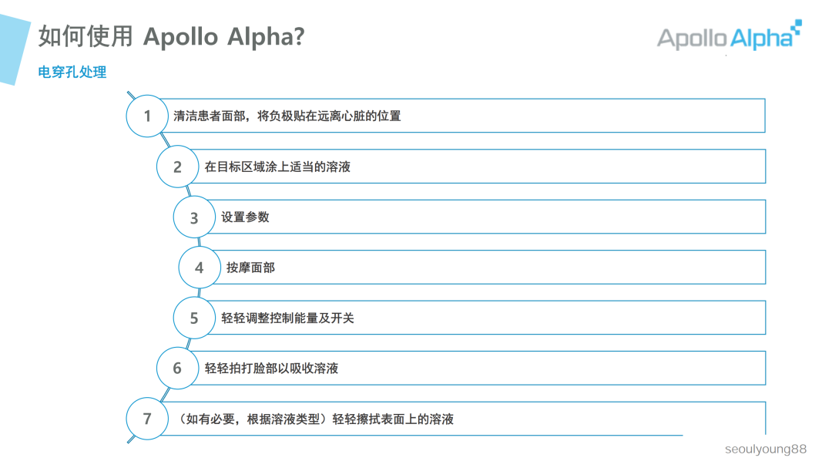Click the 轻轻拍打脸部以吸收溶液 text

(x=271, y=368)
